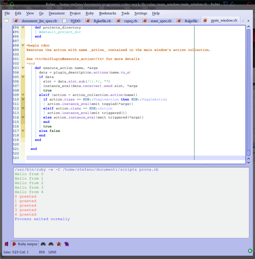Open Modifica menu in background window
The width and height of the screenshot is (255, 259).
click(x=19, y=8)
